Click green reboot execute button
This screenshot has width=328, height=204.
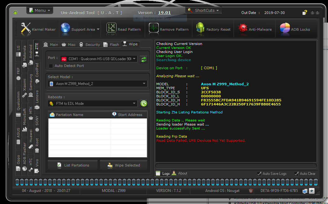(144, 104)
